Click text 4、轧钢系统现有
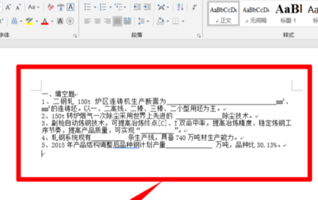Screen dimensions: 318x200 click(66, 138)
